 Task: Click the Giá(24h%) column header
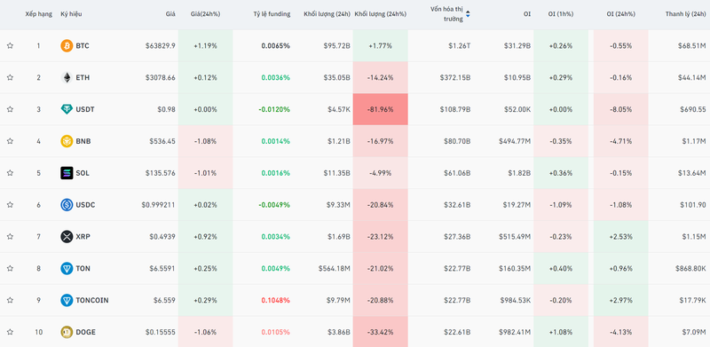tap(205, 14)
